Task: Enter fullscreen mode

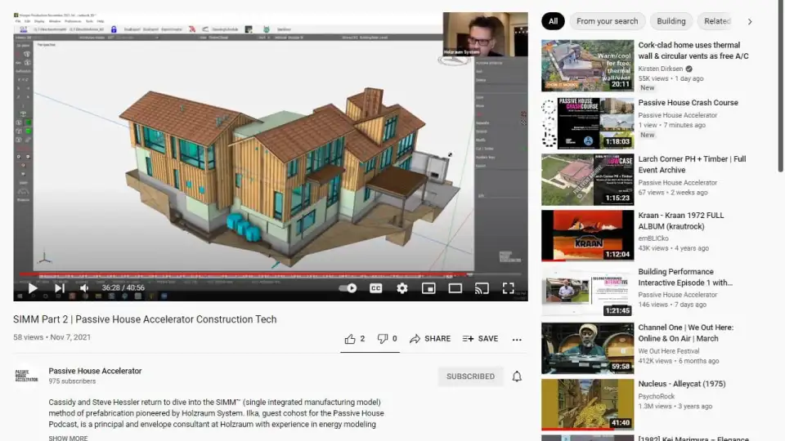Action: pos(508,288)
